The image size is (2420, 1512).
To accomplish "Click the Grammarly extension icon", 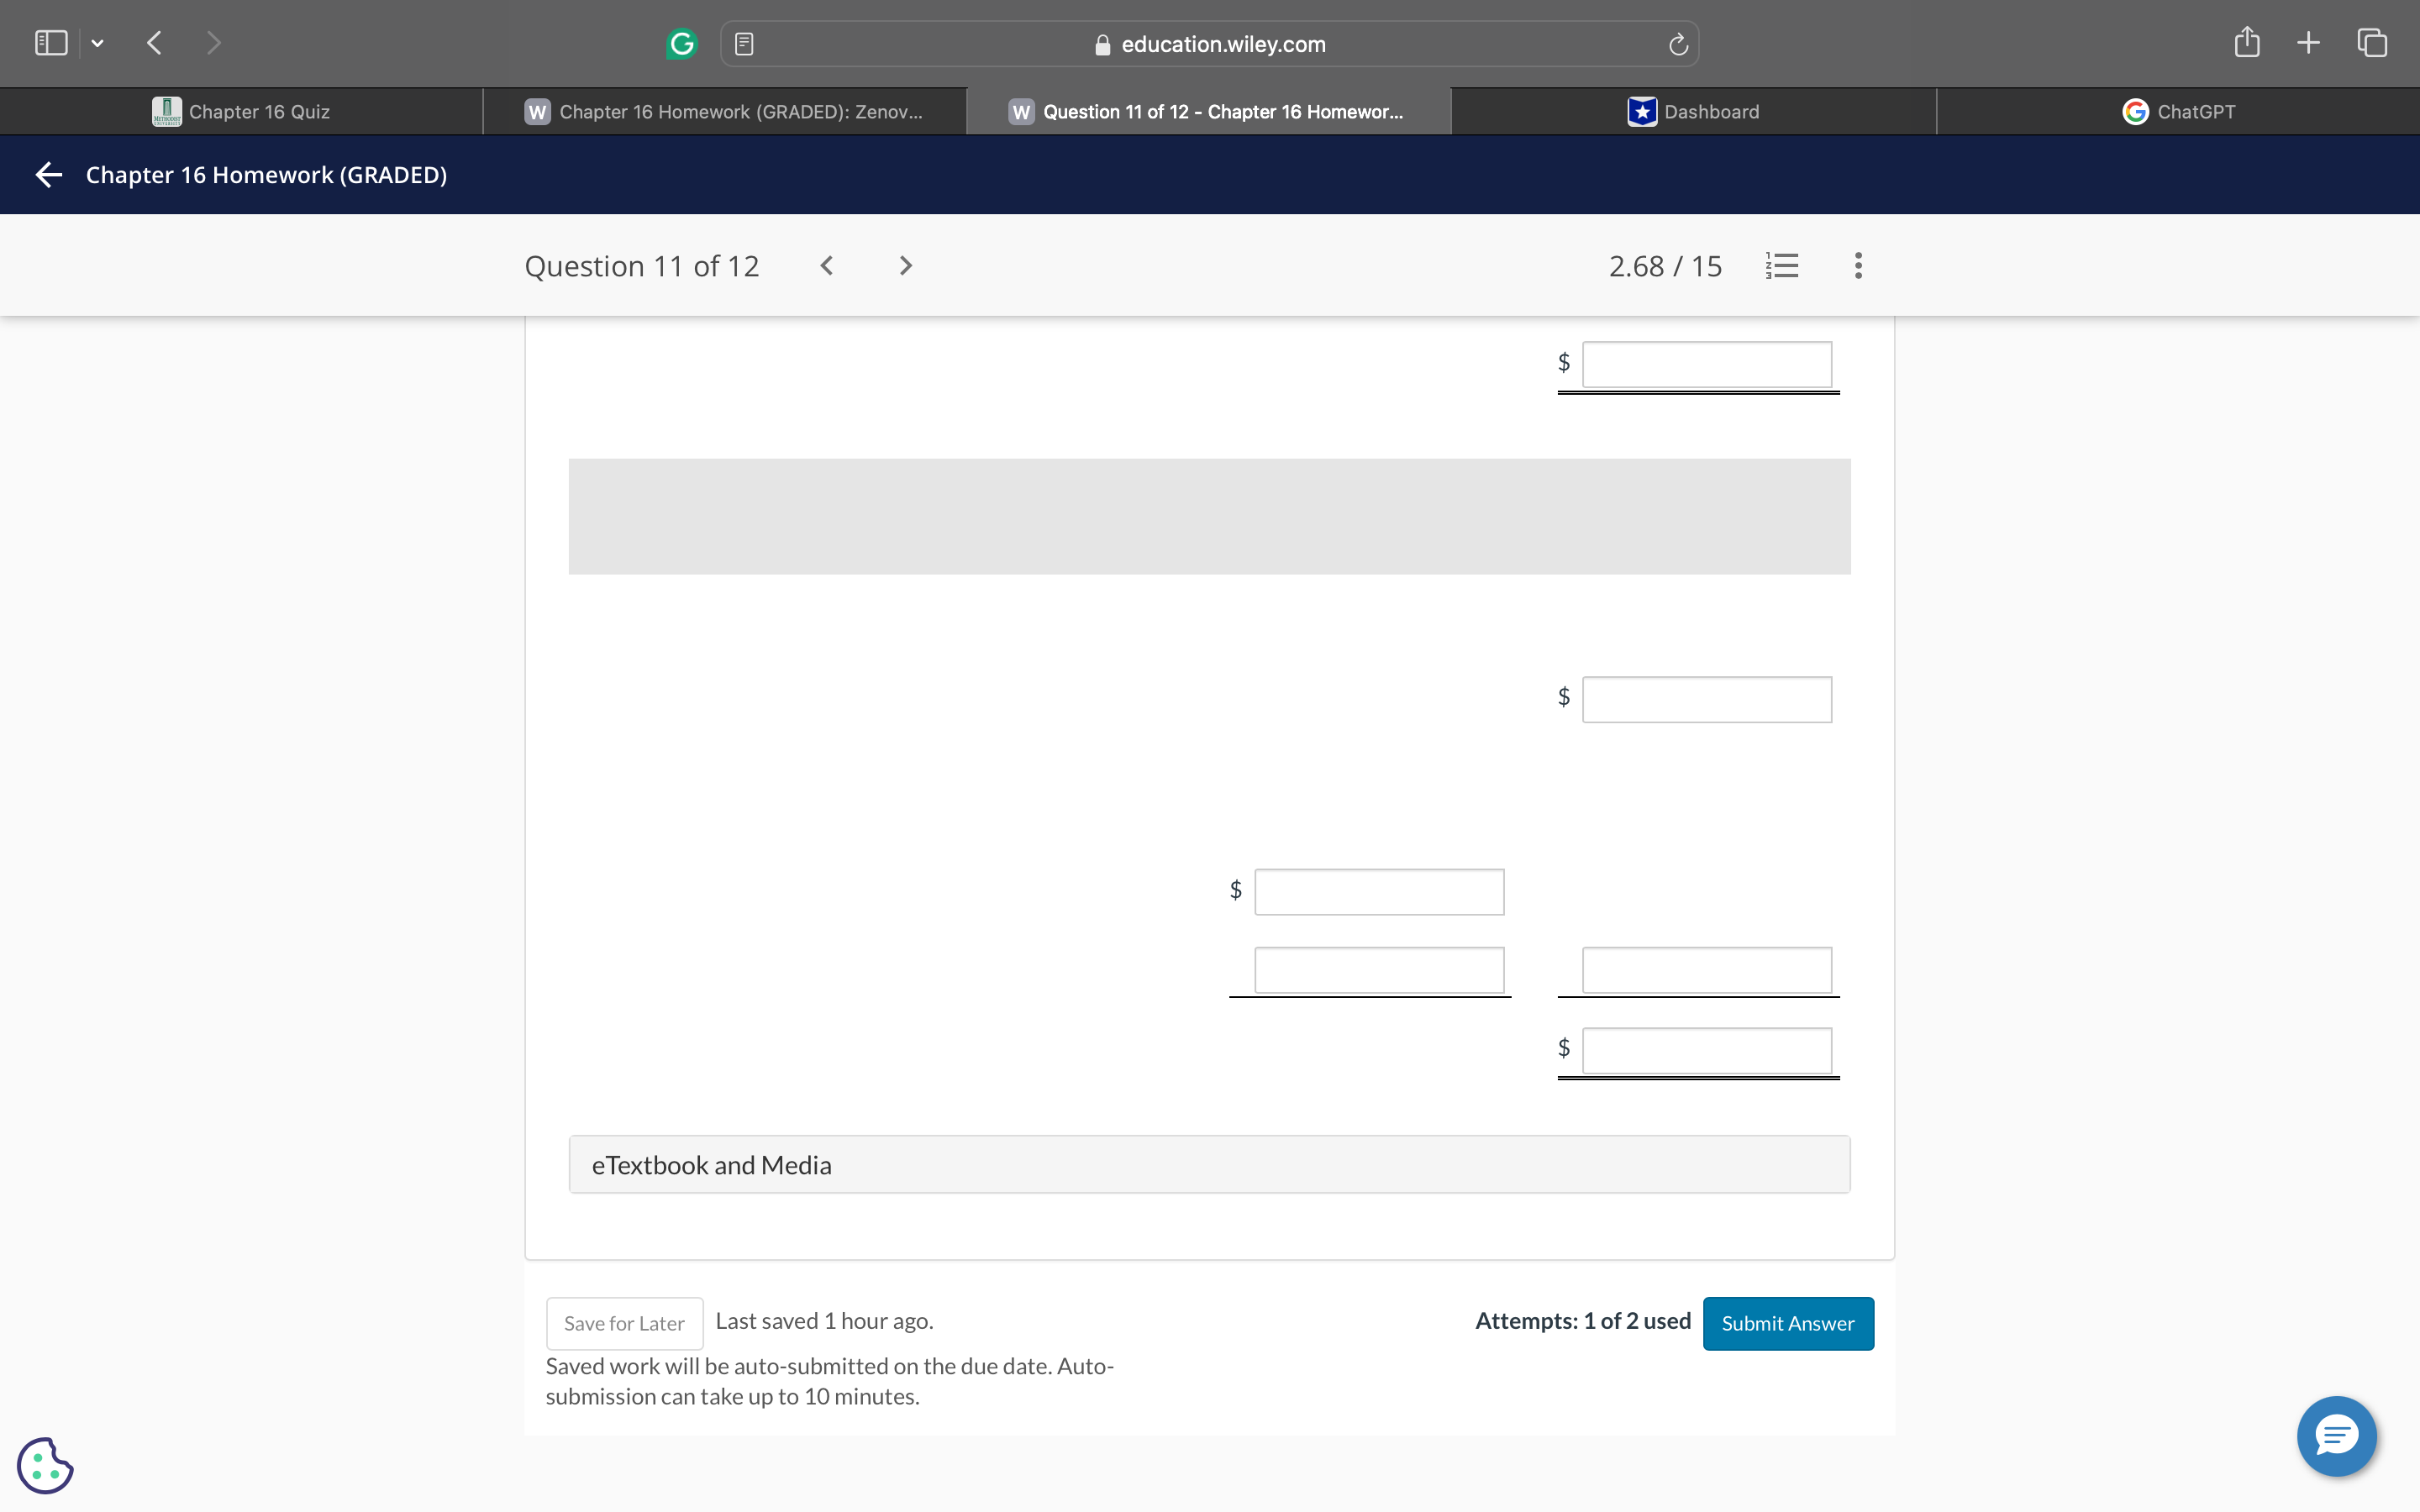I will (x=681, y=44).
